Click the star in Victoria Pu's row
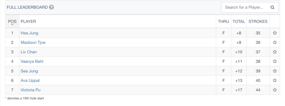285x106 pixels. pos(275,90)
